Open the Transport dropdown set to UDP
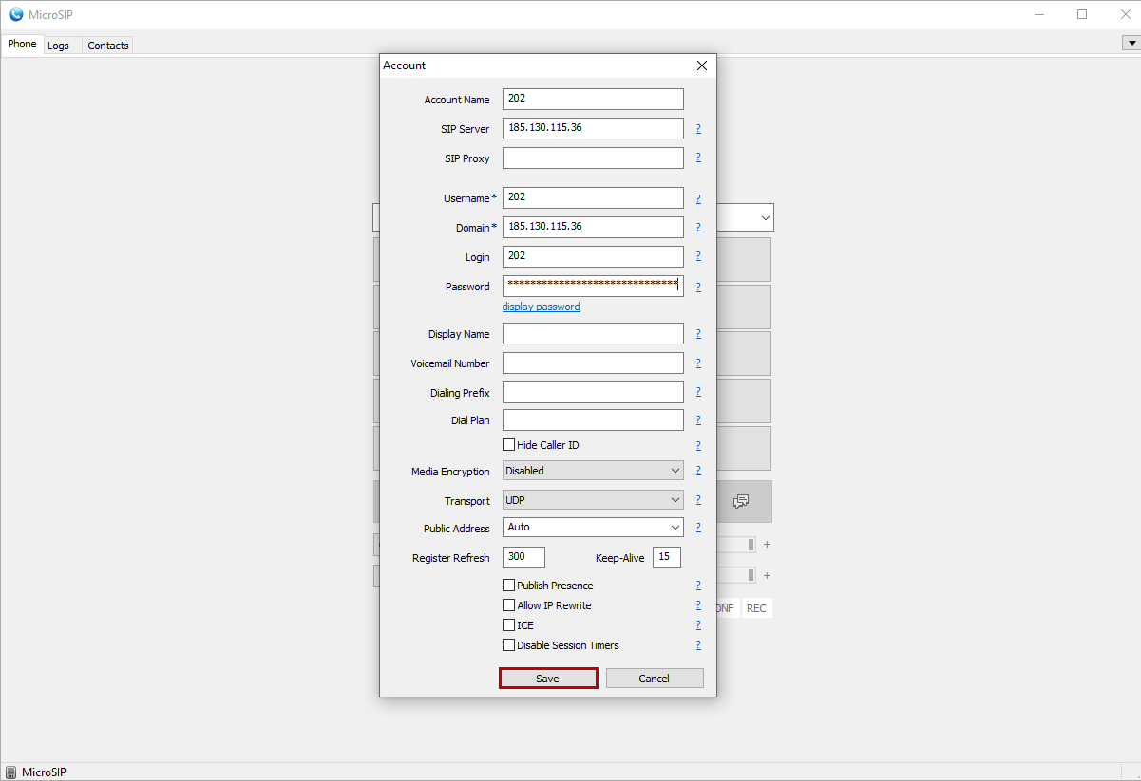 pos(593,500)
